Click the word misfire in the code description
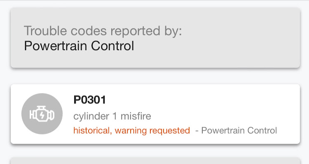The image size is (309, 164). point(136,116)
